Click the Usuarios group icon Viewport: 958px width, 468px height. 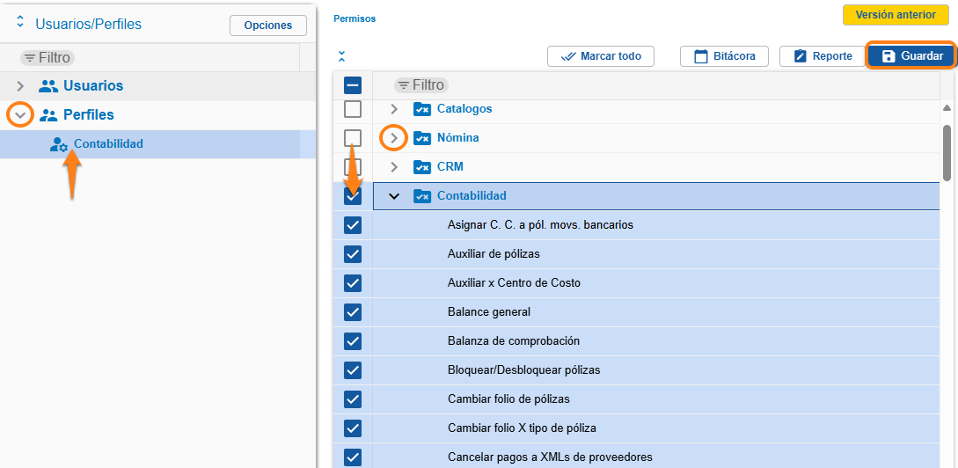coord(48,86)
